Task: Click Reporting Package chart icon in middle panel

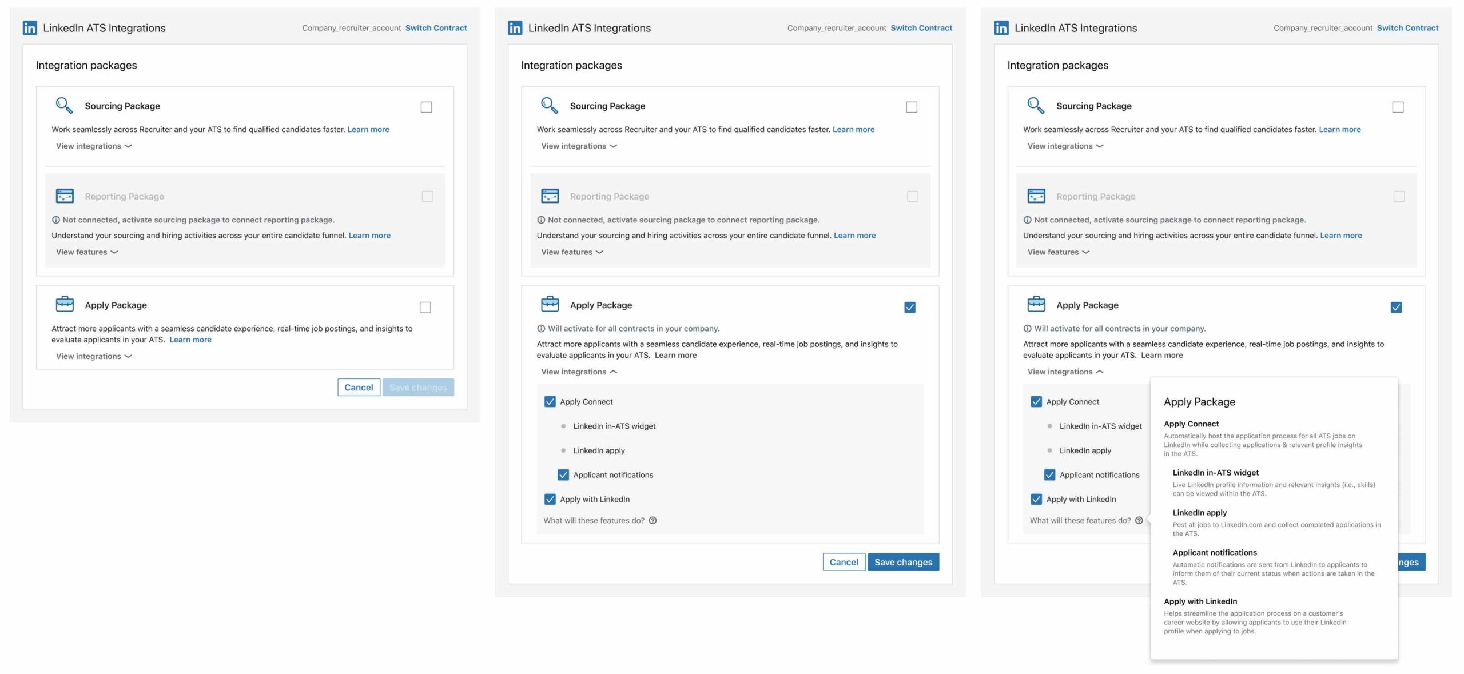Action: (x=550, y=196)
